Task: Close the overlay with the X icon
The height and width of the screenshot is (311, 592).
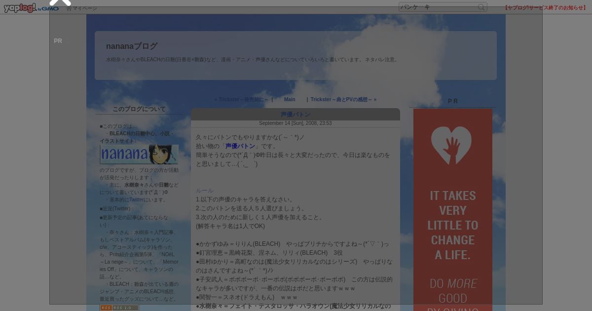Action: pos(60,2)
